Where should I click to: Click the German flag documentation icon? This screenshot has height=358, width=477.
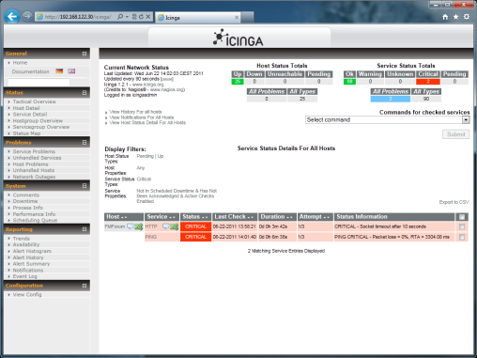tap(59, 71)
